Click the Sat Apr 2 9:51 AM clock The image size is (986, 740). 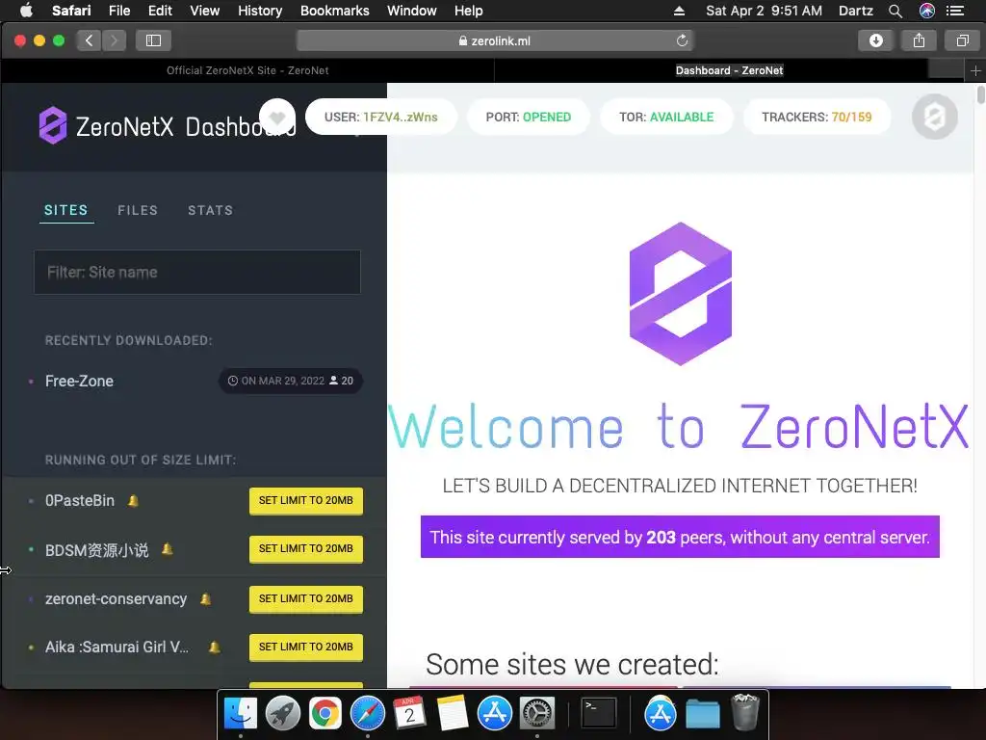pyautogui.click(x=764, y=11)
